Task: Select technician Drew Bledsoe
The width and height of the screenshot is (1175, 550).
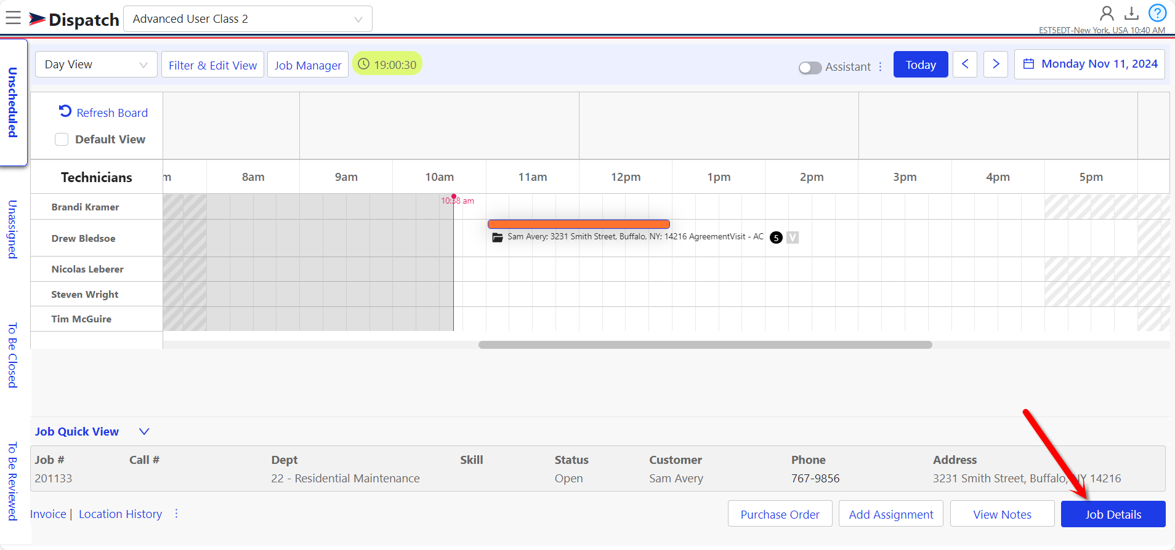Action: coord(83,238)
